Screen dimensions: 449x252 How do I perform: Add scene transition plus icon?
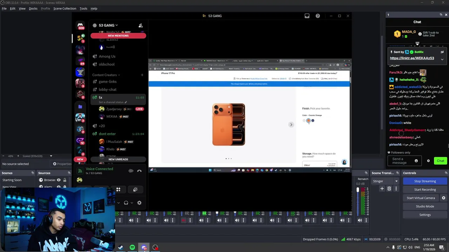[x=382, y=189]
